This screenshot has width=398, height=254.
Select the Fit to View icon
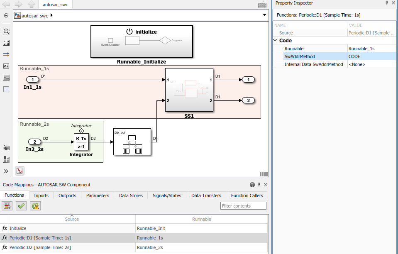coord(6,43)
